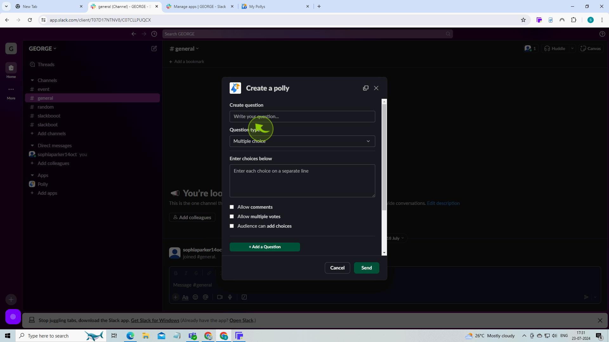Click Add channels in sidebar
The height and width of the screenshot is (342, 609).
[x=51, y=134]
